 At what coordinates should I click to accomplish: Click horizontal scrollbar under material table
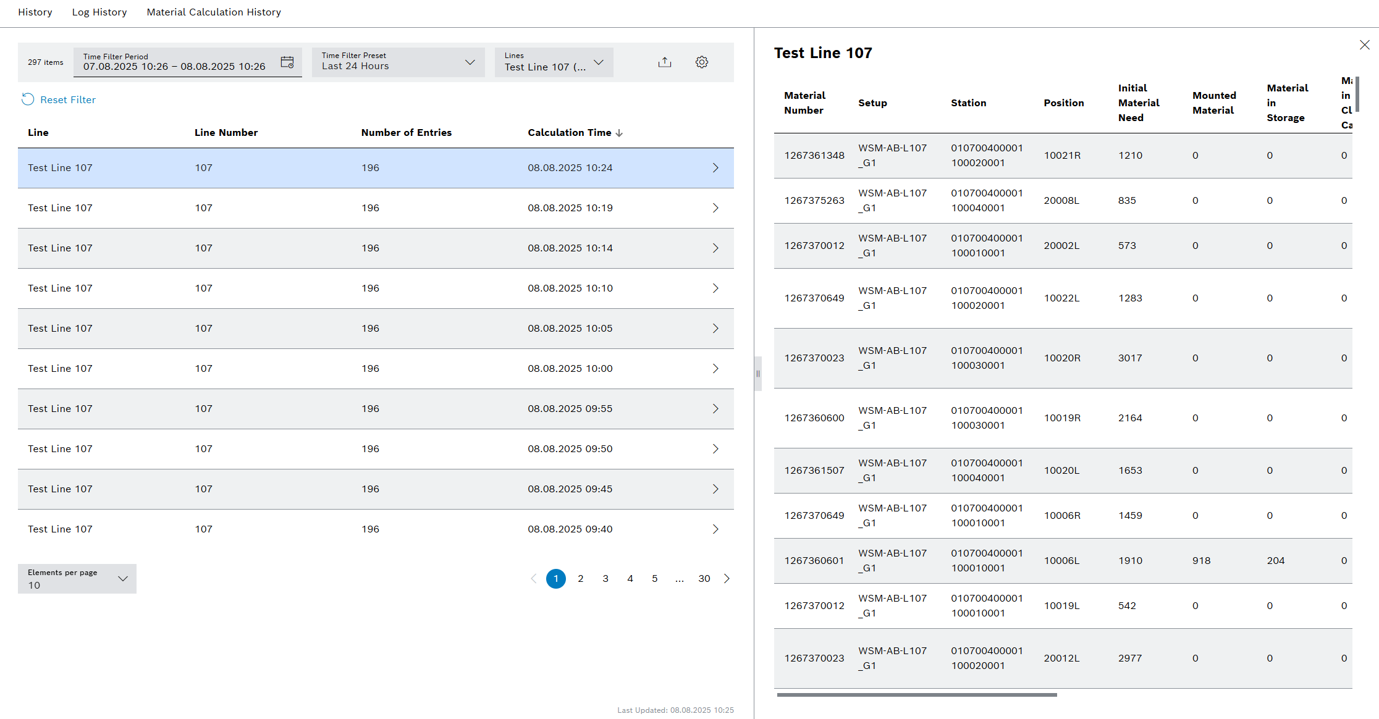[x=916, y=695]
